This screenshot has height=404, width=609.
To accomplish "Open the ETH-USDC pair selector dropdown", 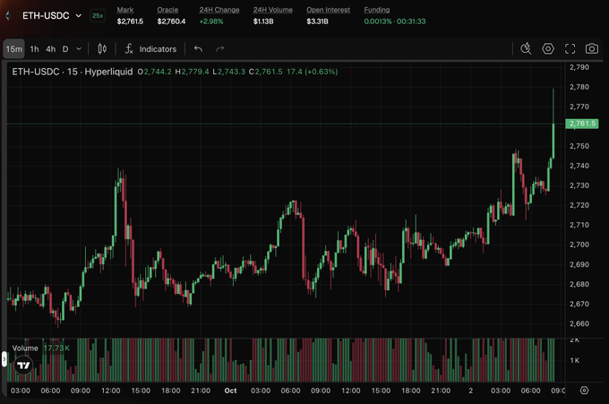I will 52,15.
